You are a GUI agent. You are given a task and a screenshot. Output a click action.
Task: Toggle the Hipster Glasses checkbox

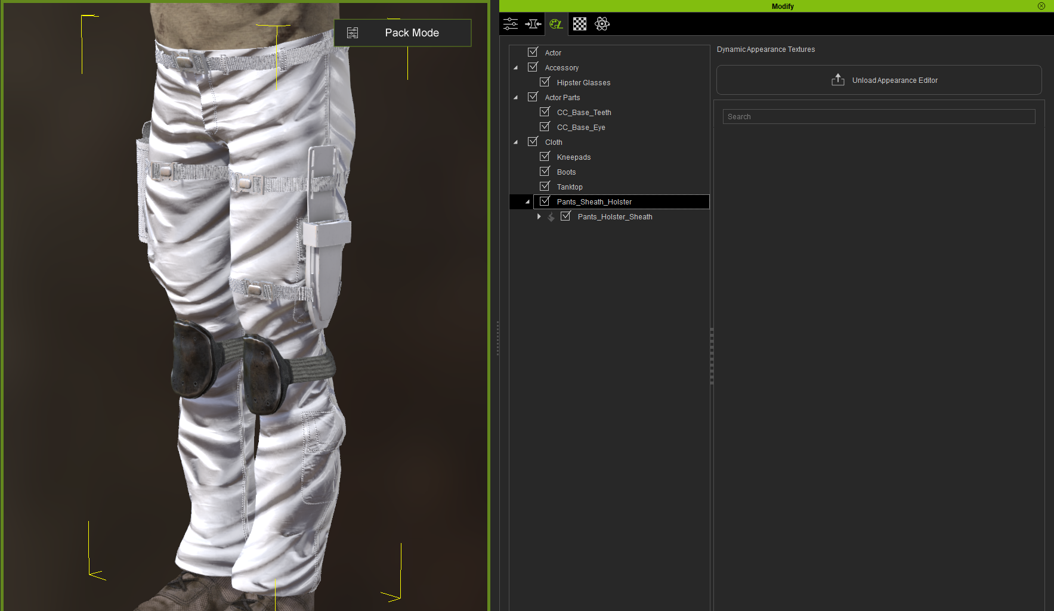(545, 82)
